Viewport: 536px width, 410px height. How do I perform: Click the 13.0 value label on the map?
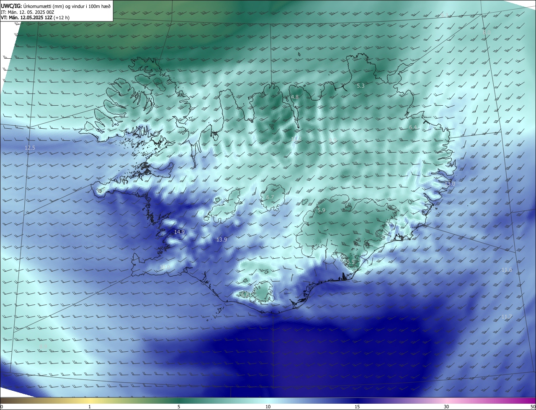coord(450,184)
